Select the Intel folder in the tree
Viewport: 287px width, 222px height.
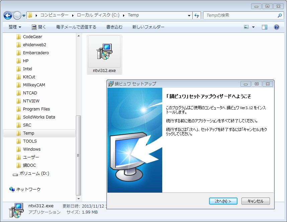click(x=27, y=69)
